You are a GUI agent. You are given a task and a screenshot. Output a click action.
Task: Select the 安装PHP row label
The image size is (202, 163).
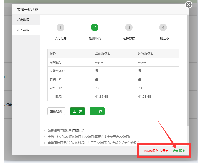(56, 88)
